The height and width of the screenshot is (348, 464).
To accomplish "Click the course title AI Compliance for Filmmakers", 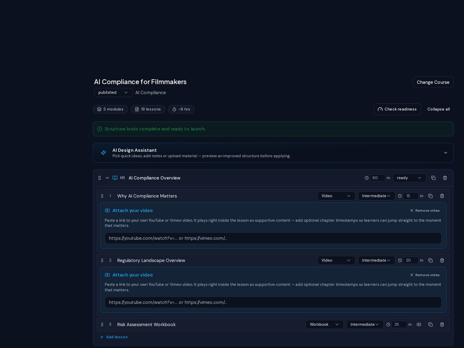I will point(140,82).
